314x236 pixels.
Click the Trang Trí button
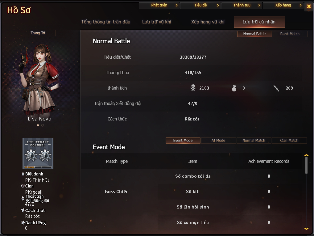point(38,33)
